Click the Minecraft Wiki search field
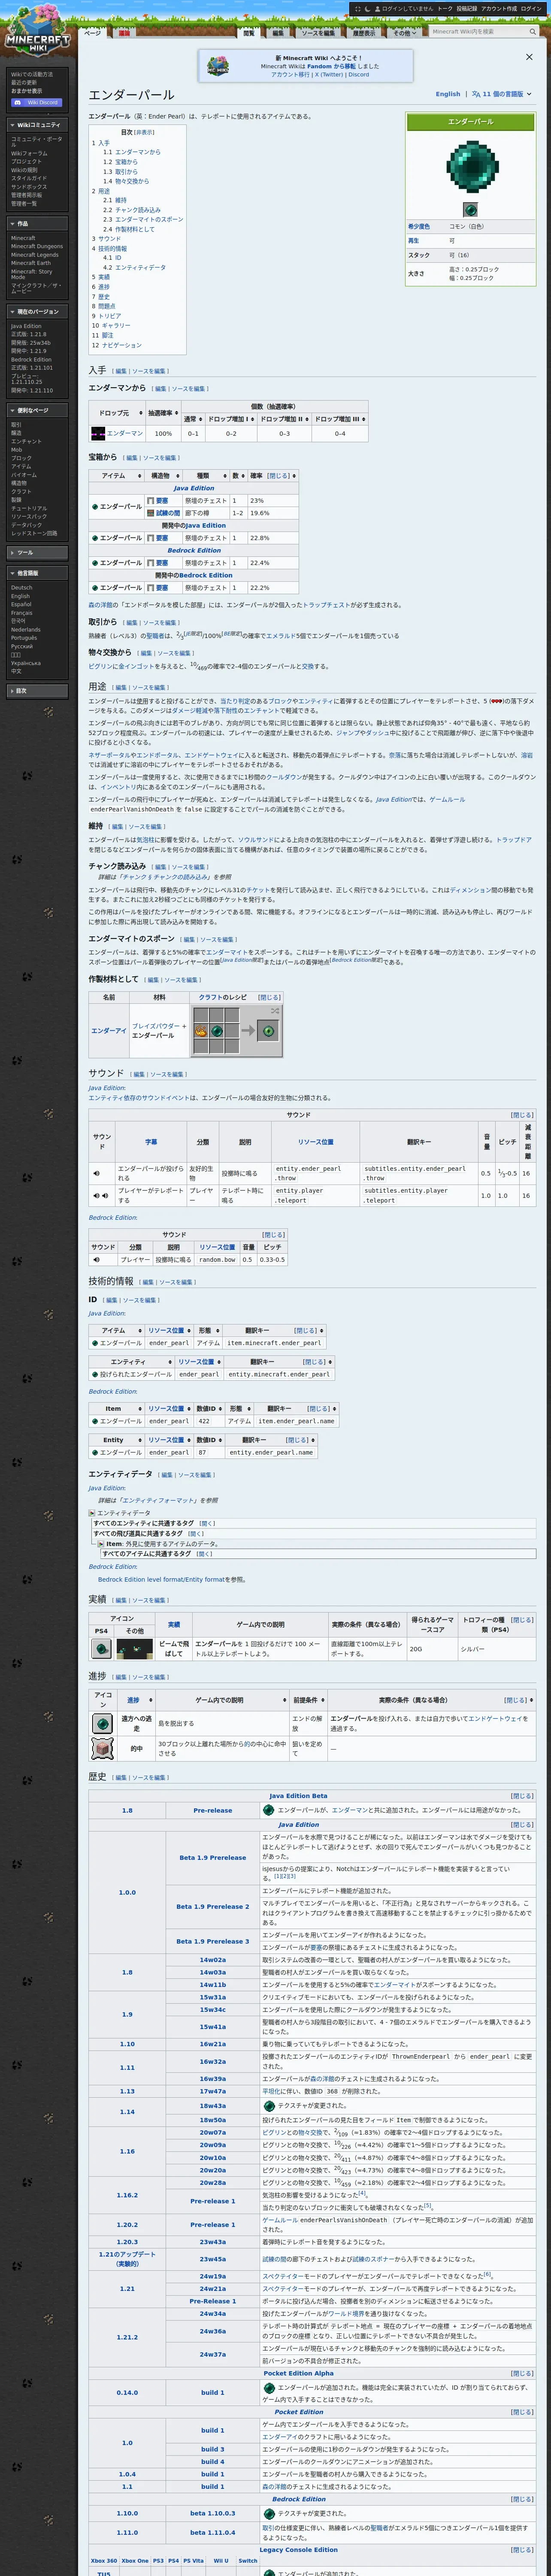 click(478, 32)
